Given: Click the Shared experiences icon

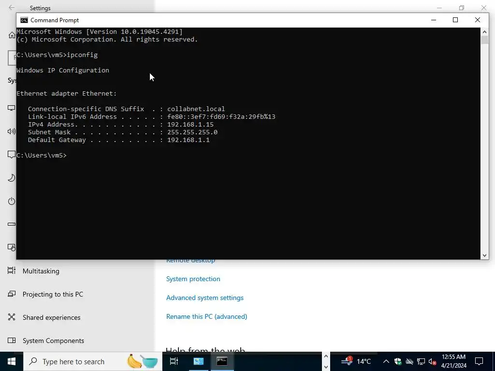Looking at the screenshot, I should 12,317.
